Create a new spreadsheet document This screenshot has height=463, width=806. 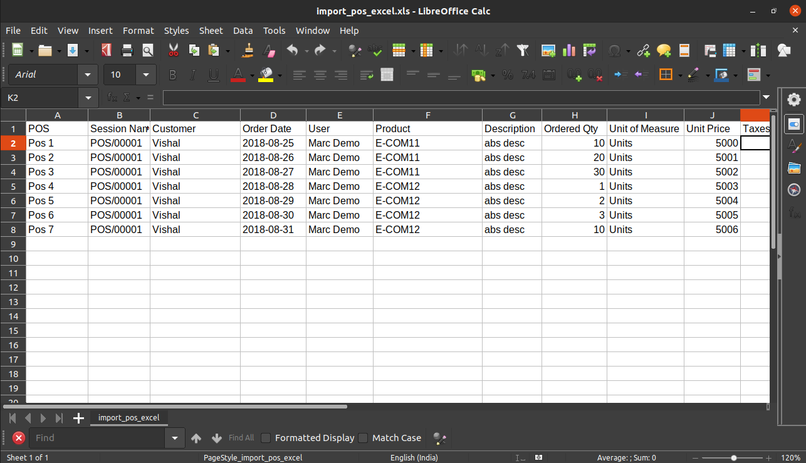17,51
